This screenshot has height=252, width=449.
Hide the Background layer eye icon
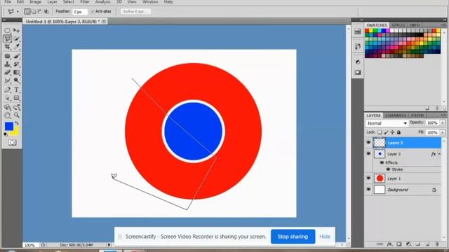[x=368, y=190]
